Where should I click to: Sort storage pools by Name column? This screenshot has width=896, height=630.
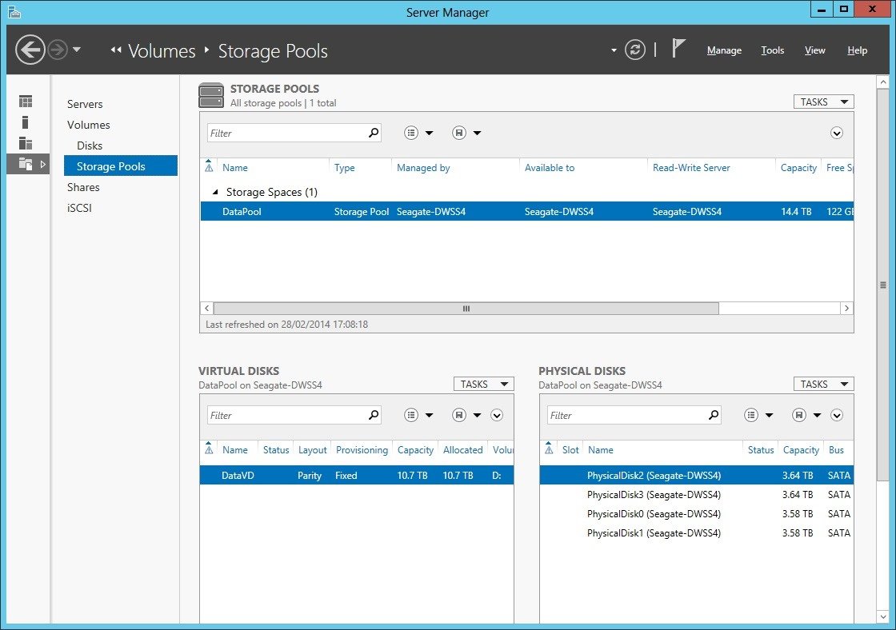pos(235,168)
